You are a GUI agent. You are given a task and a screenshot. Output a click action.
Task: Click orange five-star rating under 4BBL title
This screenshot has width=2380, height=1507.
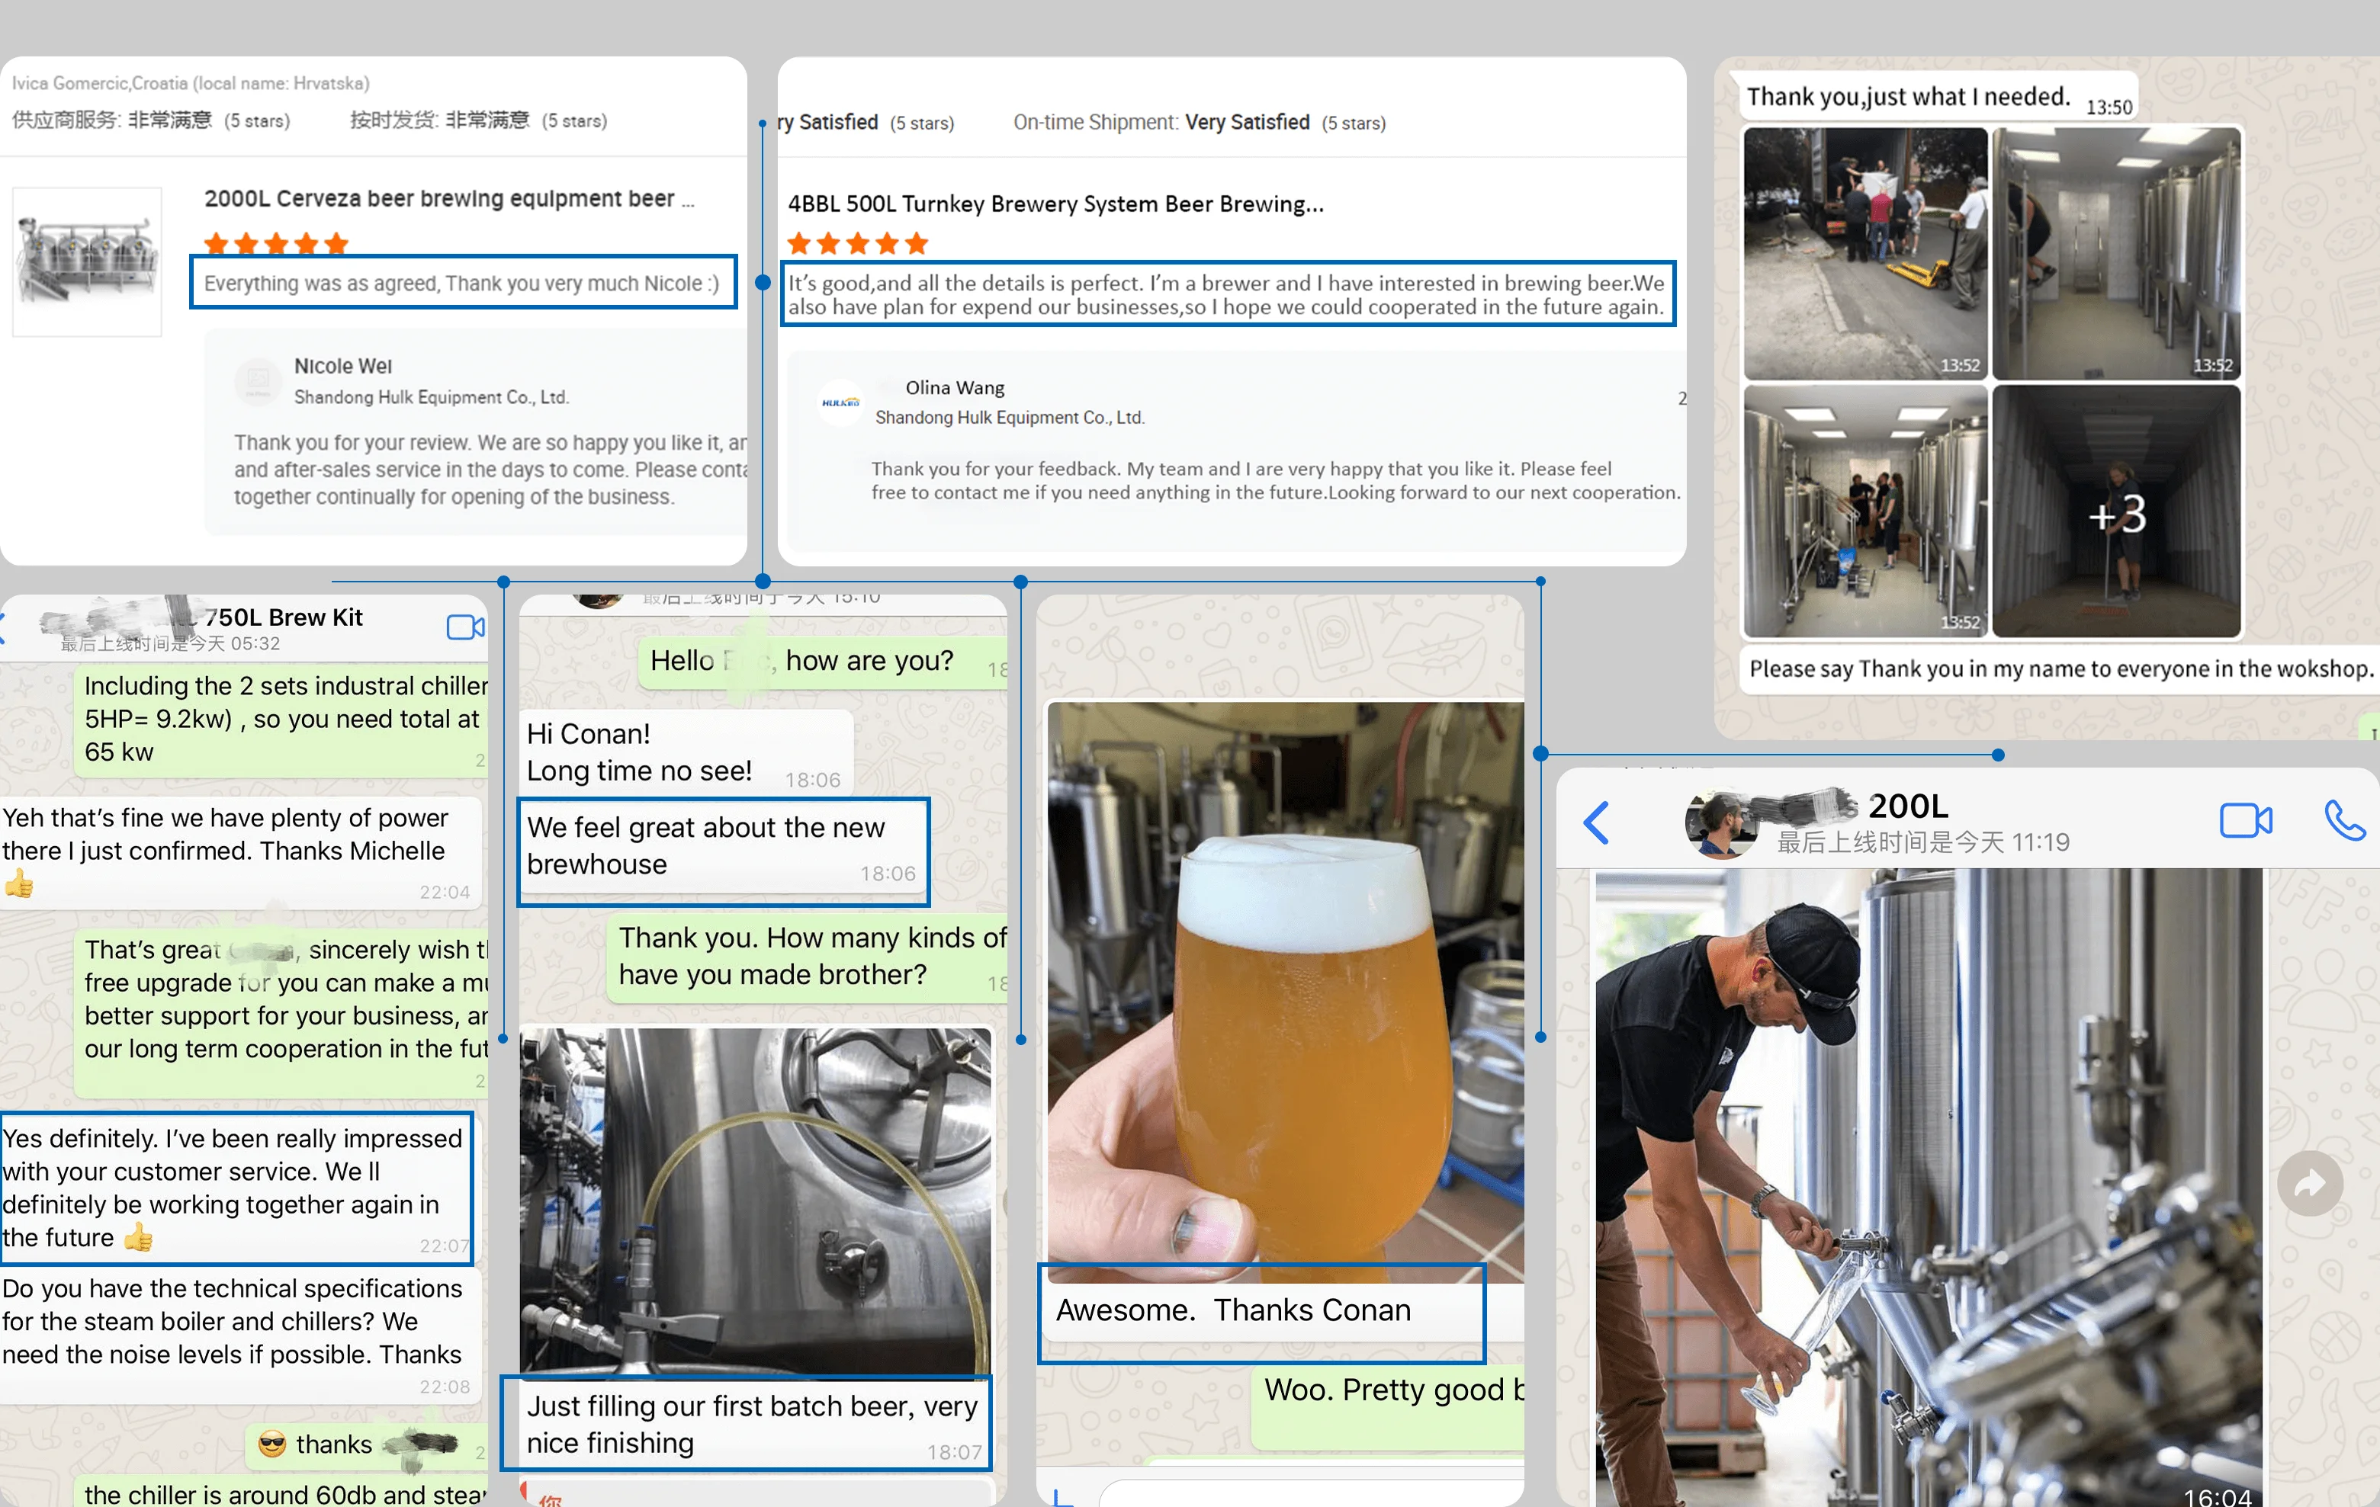pyautogui.click(x=857, y=243)
